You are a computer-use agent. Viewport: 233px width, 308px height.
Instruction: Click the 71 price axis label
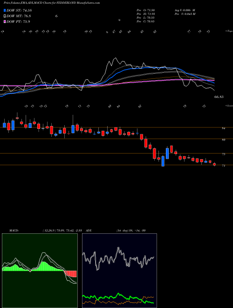pyautogui.click(x=223, y=166)
